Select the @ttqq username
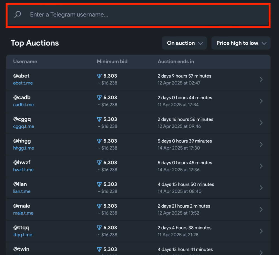Image resolution: width=279 pixels, height=255 pixels. (x=21, y=228)
